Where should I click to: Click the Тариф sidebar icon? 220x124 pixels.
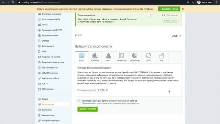coord(40,99)
